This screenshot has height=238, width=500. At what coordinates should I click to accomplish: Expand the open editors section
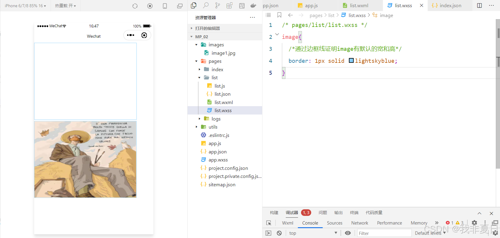pos(192,28)
